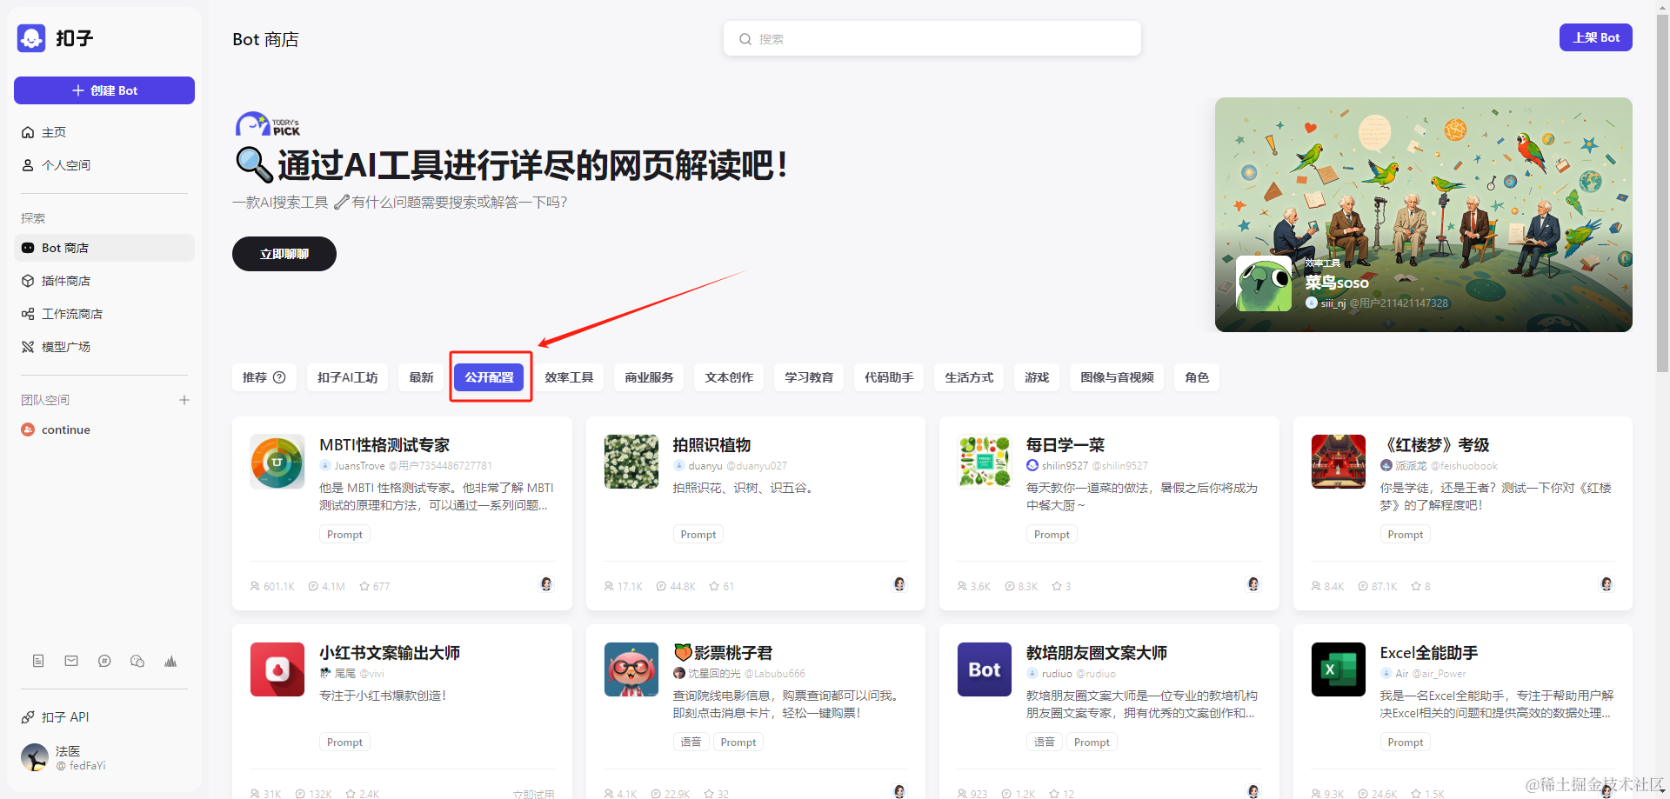This screenshot has height=799, width=1670.
Task: Click the page vertical scrollbar
Action: pos(1662,191)
